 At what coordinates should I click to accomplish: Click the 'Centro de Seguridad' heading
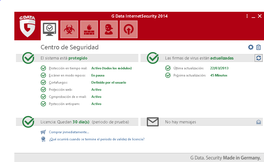(x=70, y=47)
